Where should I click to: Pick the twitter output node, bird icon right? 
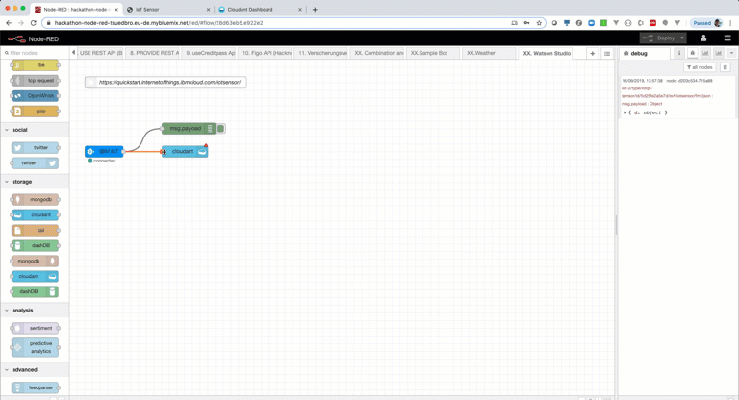pyautogui.click(x=35, y=163)
